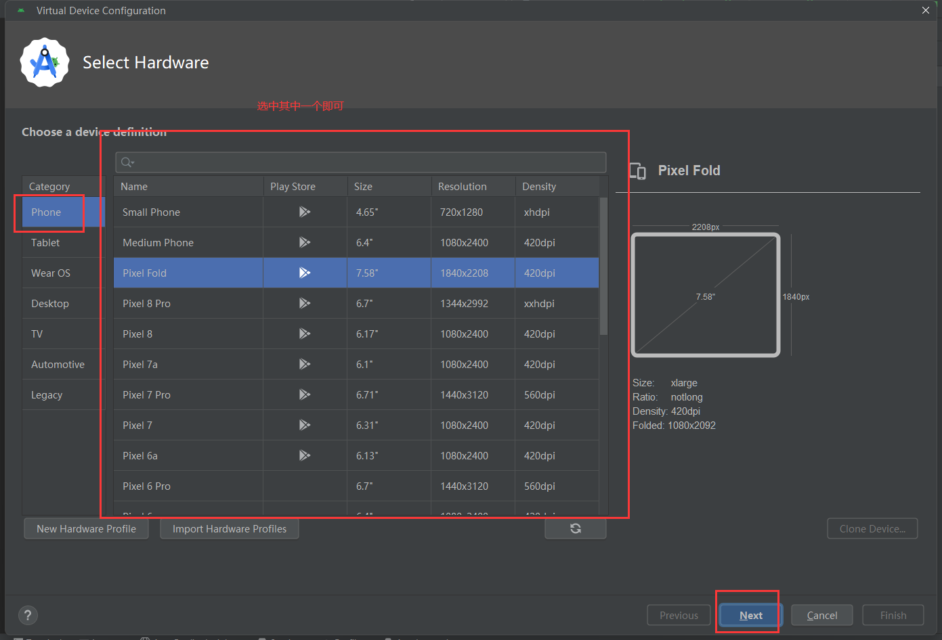Click the Play Store icon for Medium Phone
The image size is (942, 640).
tap(305, 242)
